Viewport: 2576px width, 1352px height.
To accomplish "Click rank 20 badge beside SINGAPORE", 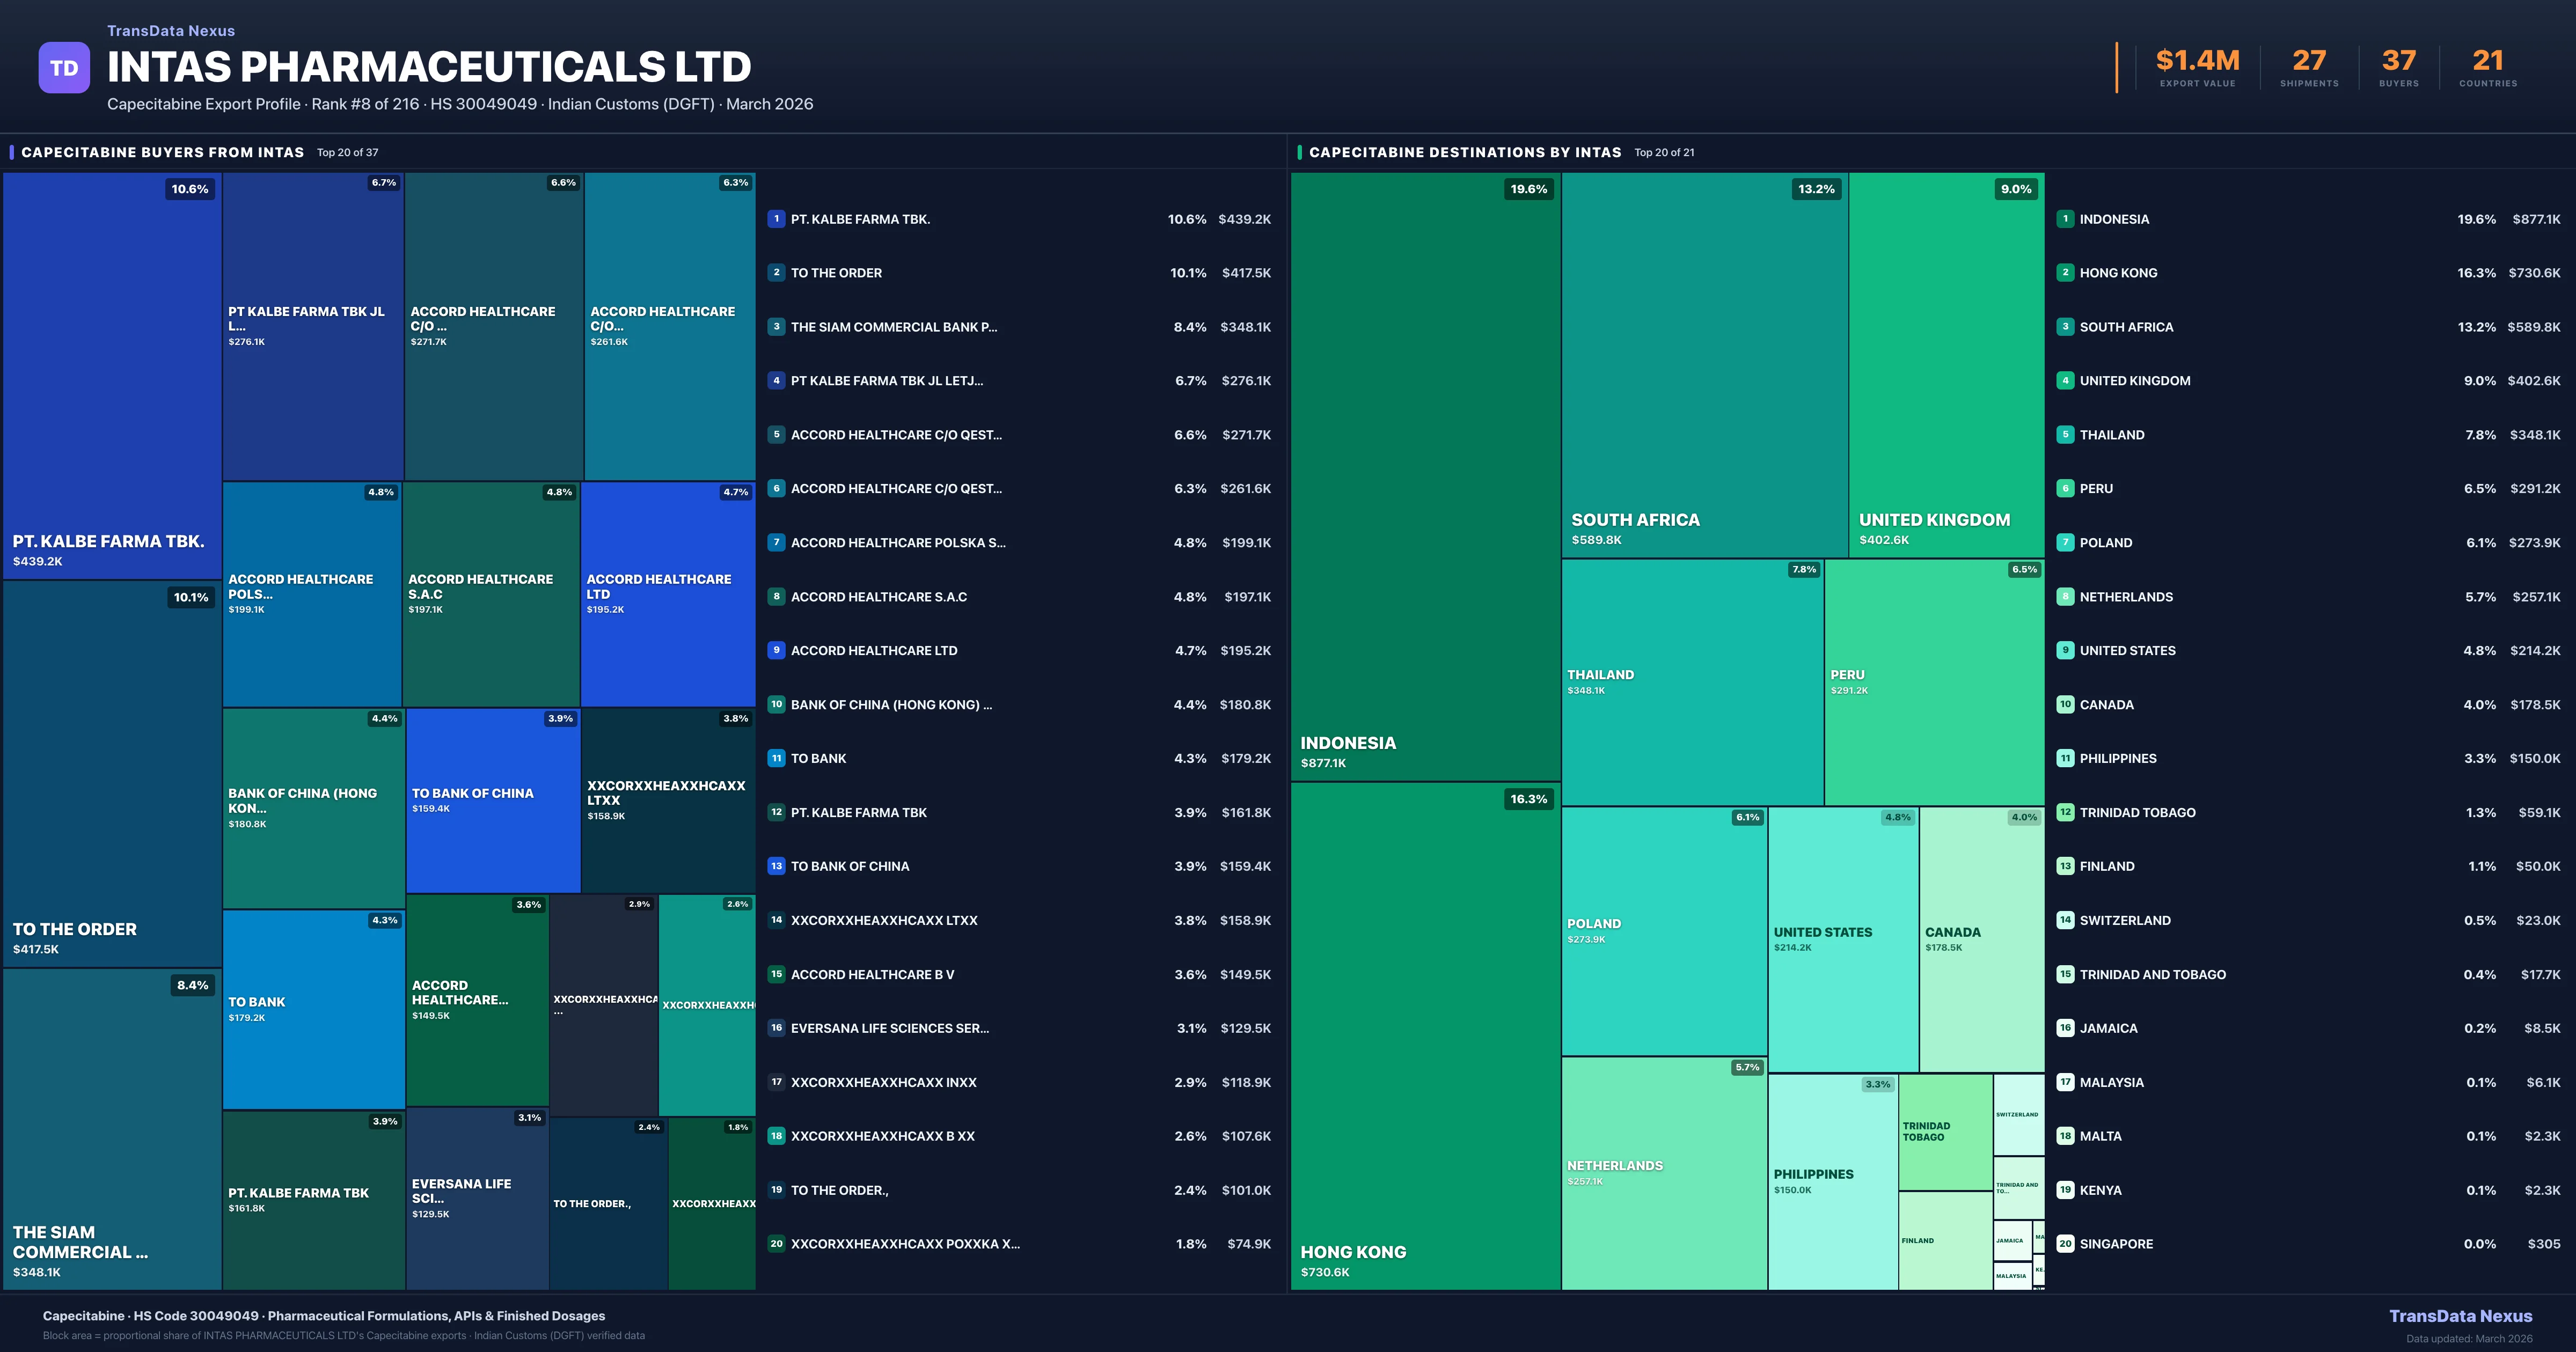I will (2065, 1243).
